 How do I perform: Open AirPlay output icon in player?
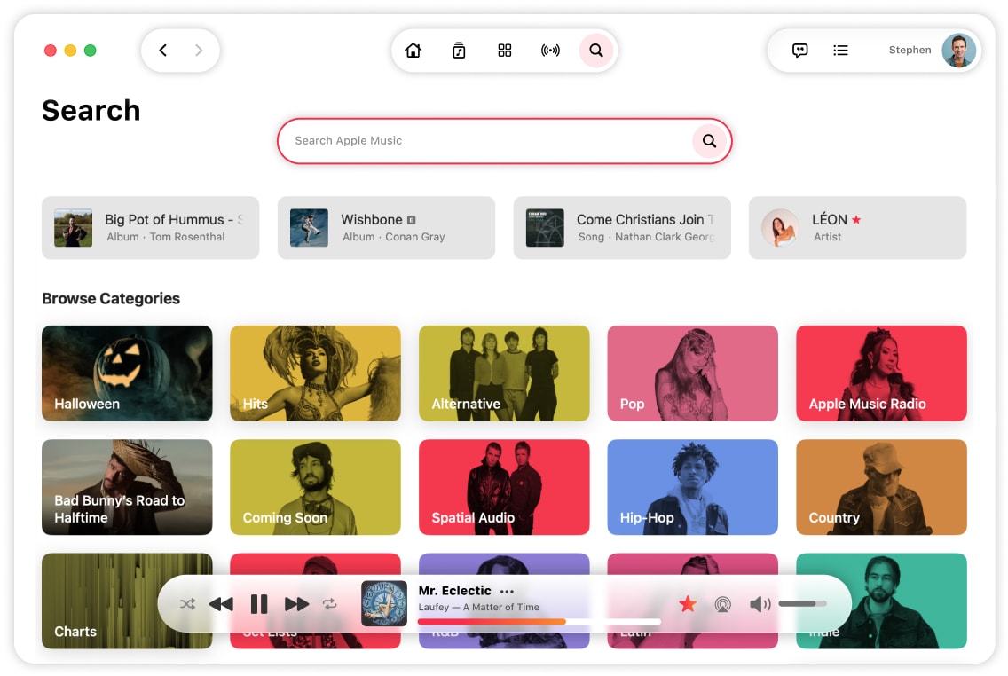722,604
